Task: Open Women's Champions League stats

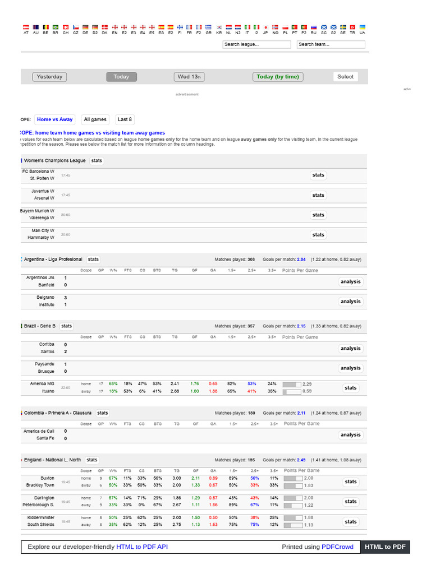Action: point(97,161)
